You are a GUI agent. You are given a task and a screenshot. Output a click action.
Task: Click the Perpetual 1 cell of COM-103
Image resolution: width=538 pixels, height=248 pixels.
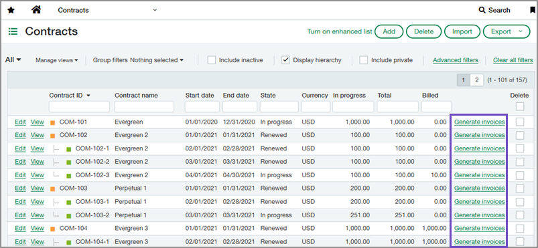point(131,189)
